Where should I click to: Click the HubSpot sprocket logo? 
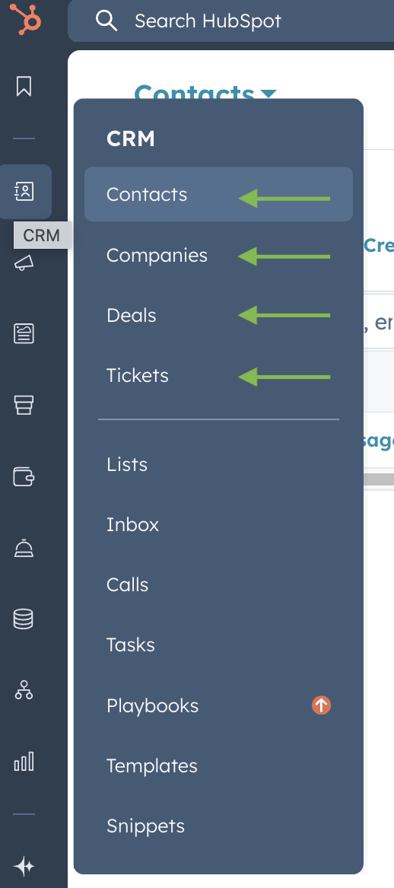click(x=26, y=20)
